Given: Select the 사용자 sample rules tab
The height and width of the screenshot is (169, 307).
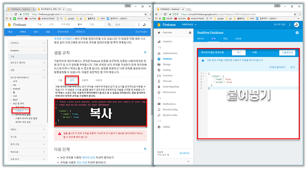Looking at the screenshot, I should tap(85, 80).
